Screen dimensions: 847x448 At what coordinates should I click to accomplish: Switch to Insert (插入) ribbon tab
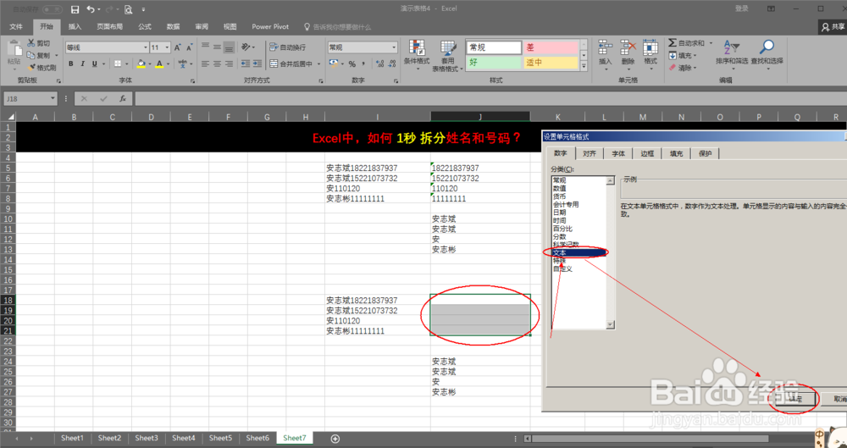[75, 26]
